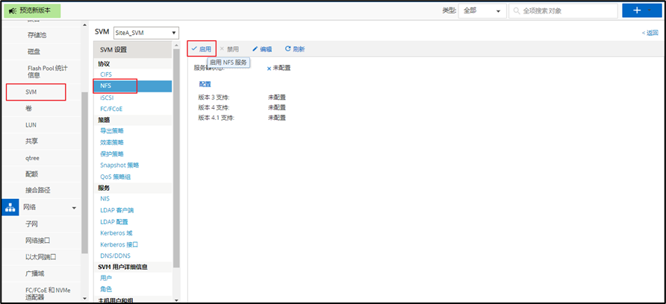This screenshot has height=304, width=666.
Task: Click the 编辑 pencil edit button
Action: pyautogui.click(x=261, y=48)
